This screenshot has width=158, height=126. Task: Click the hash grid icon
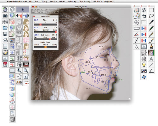pyautogui.click(x=144, y=59)
